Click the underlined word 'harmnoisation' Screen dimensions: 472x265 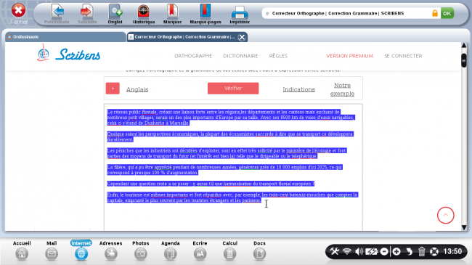(x=237, y=184)
